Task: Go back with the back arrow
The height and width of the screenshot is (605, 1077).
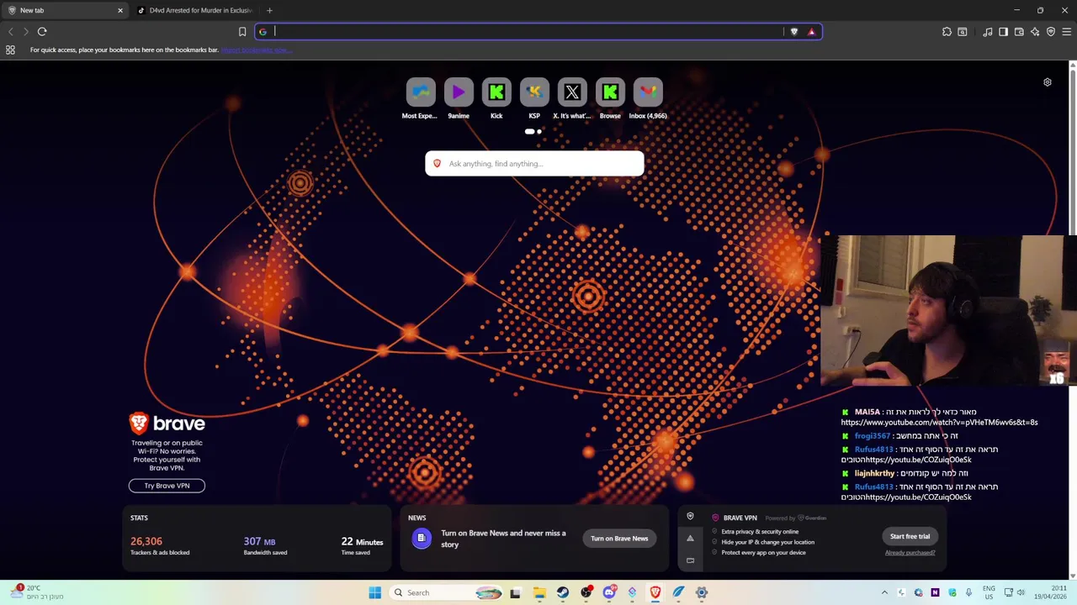Action: point(10,32)
